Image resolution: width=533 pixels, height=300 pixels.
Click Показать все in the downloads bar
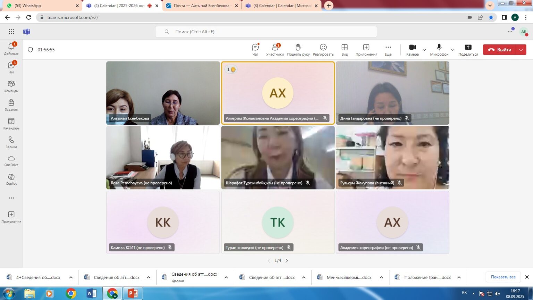(x=503, y=277)
